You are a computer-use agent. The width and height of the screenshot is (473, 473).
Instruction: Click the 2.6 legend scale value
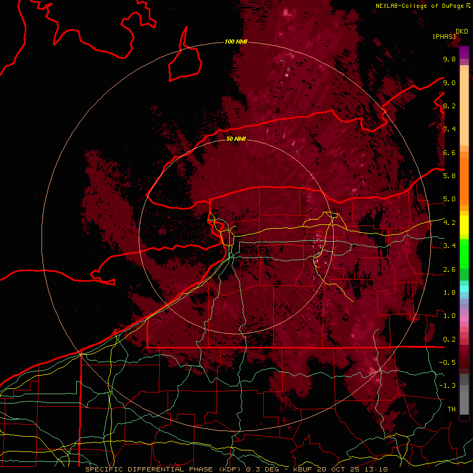tap(449, 270)
